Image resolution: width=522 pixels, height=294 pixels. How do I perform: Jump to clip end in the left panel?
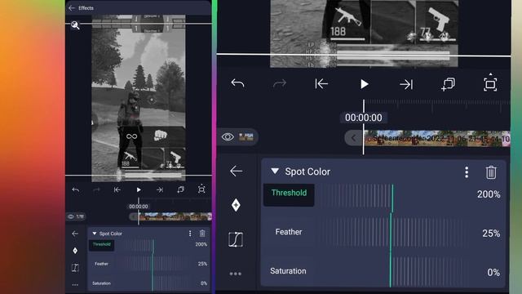coord(160,189)
